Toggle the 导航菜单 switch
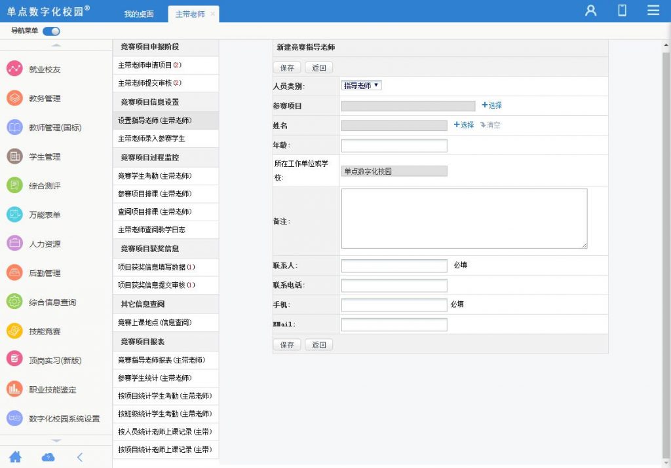The height and width of the screenshot is (468, 671). [51, 31]
